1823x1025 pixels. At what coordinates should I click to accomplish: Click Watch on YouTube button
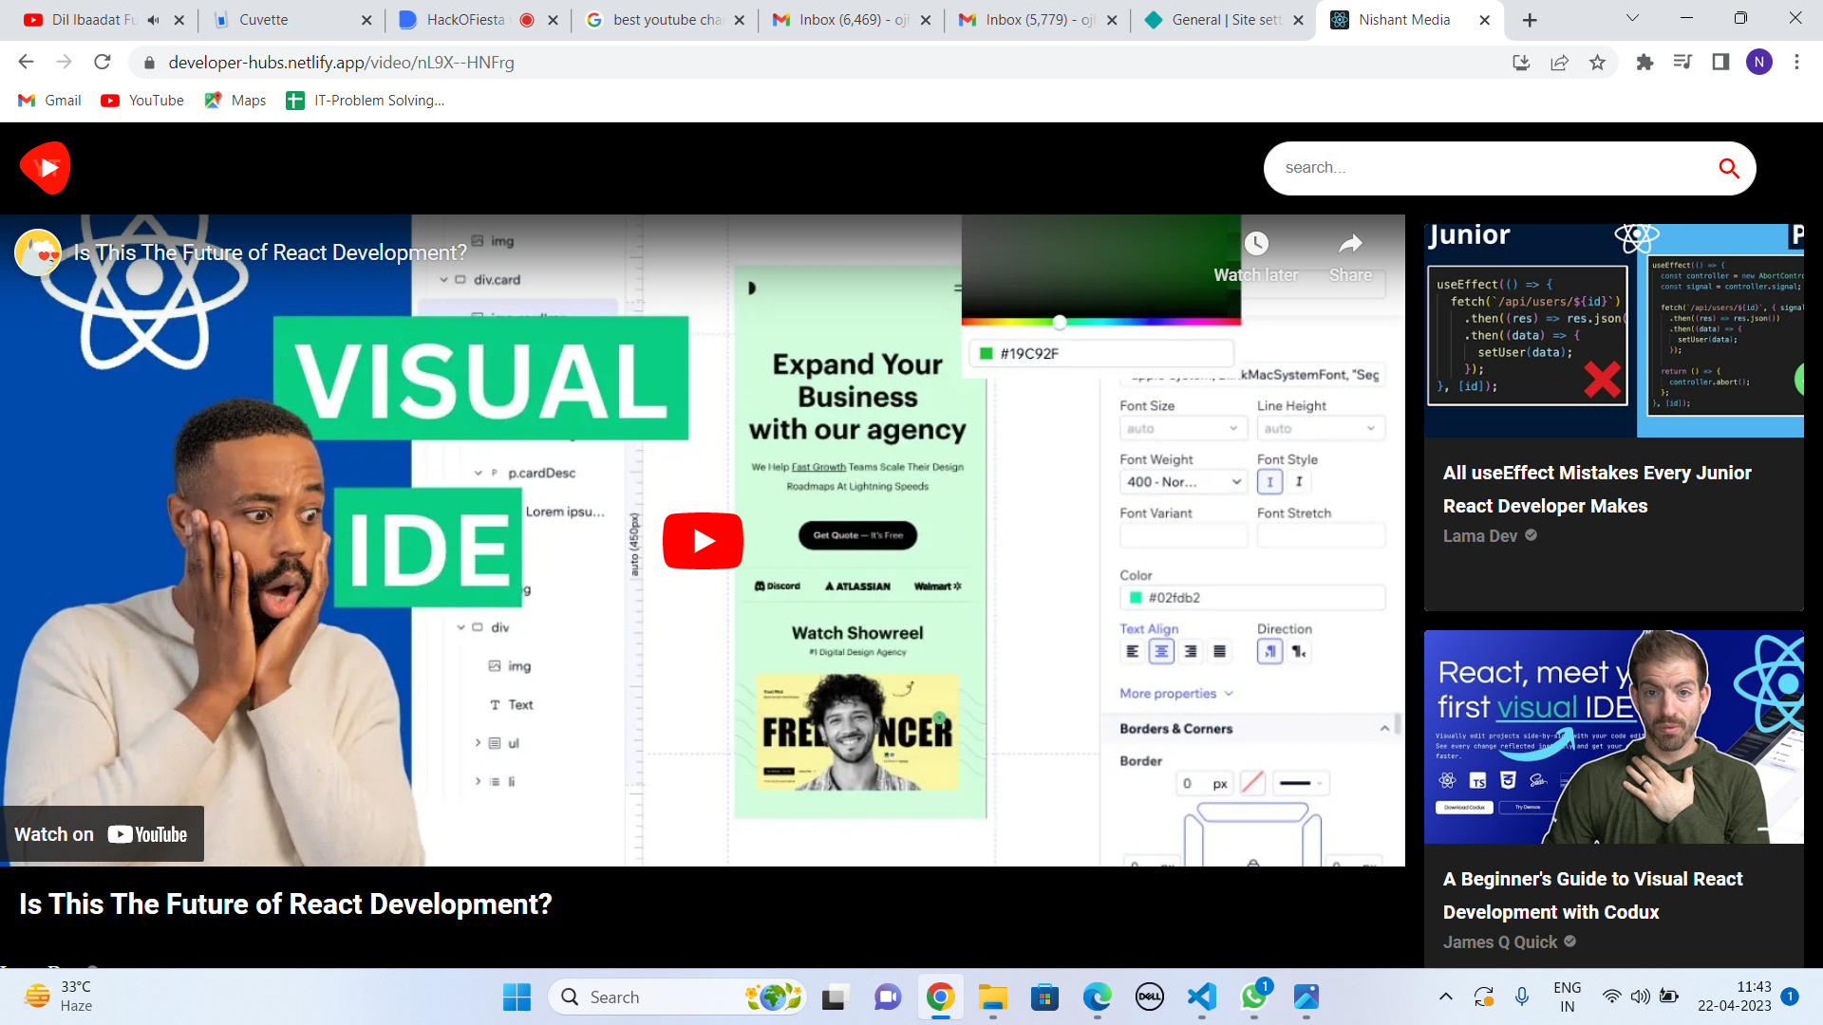102,834
